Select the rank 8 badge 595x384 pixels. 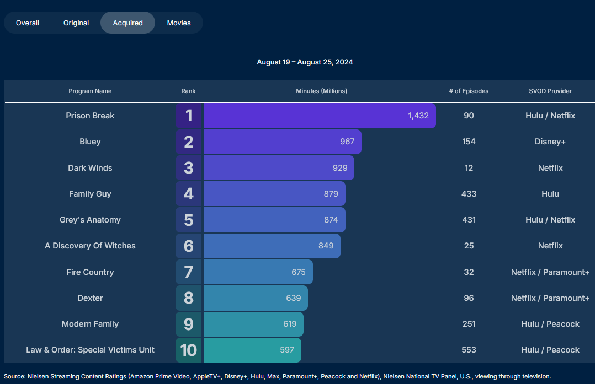pos(189,298)
